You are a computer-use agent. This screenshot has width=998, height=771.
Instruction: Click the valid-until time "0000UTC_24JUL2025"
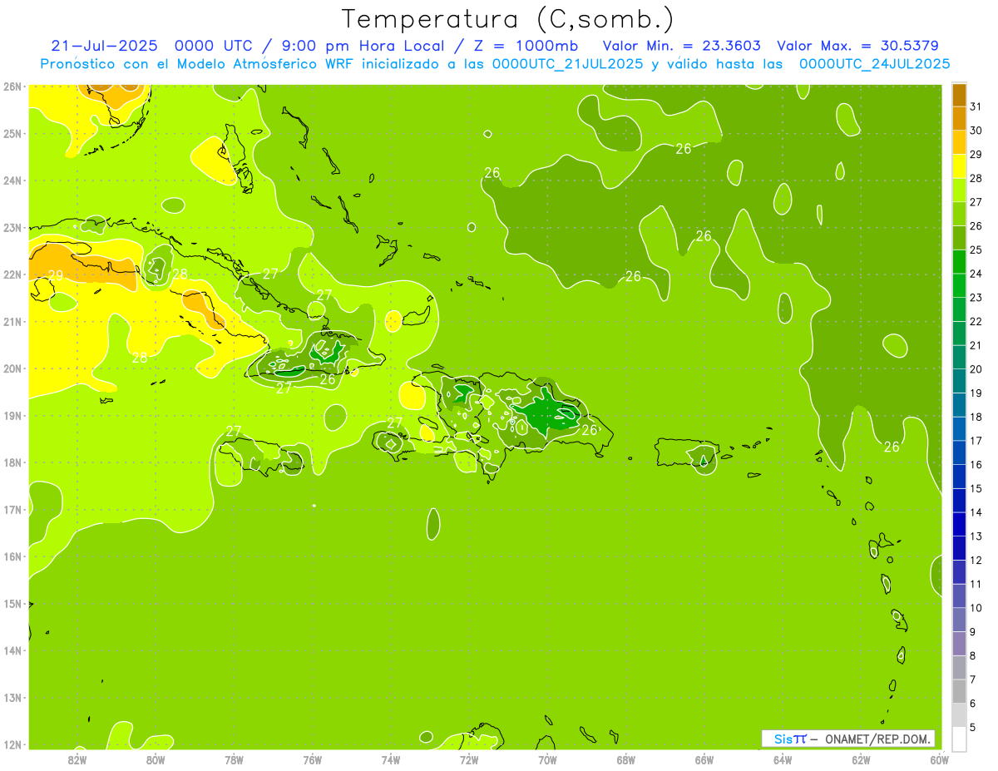(874, 64)
